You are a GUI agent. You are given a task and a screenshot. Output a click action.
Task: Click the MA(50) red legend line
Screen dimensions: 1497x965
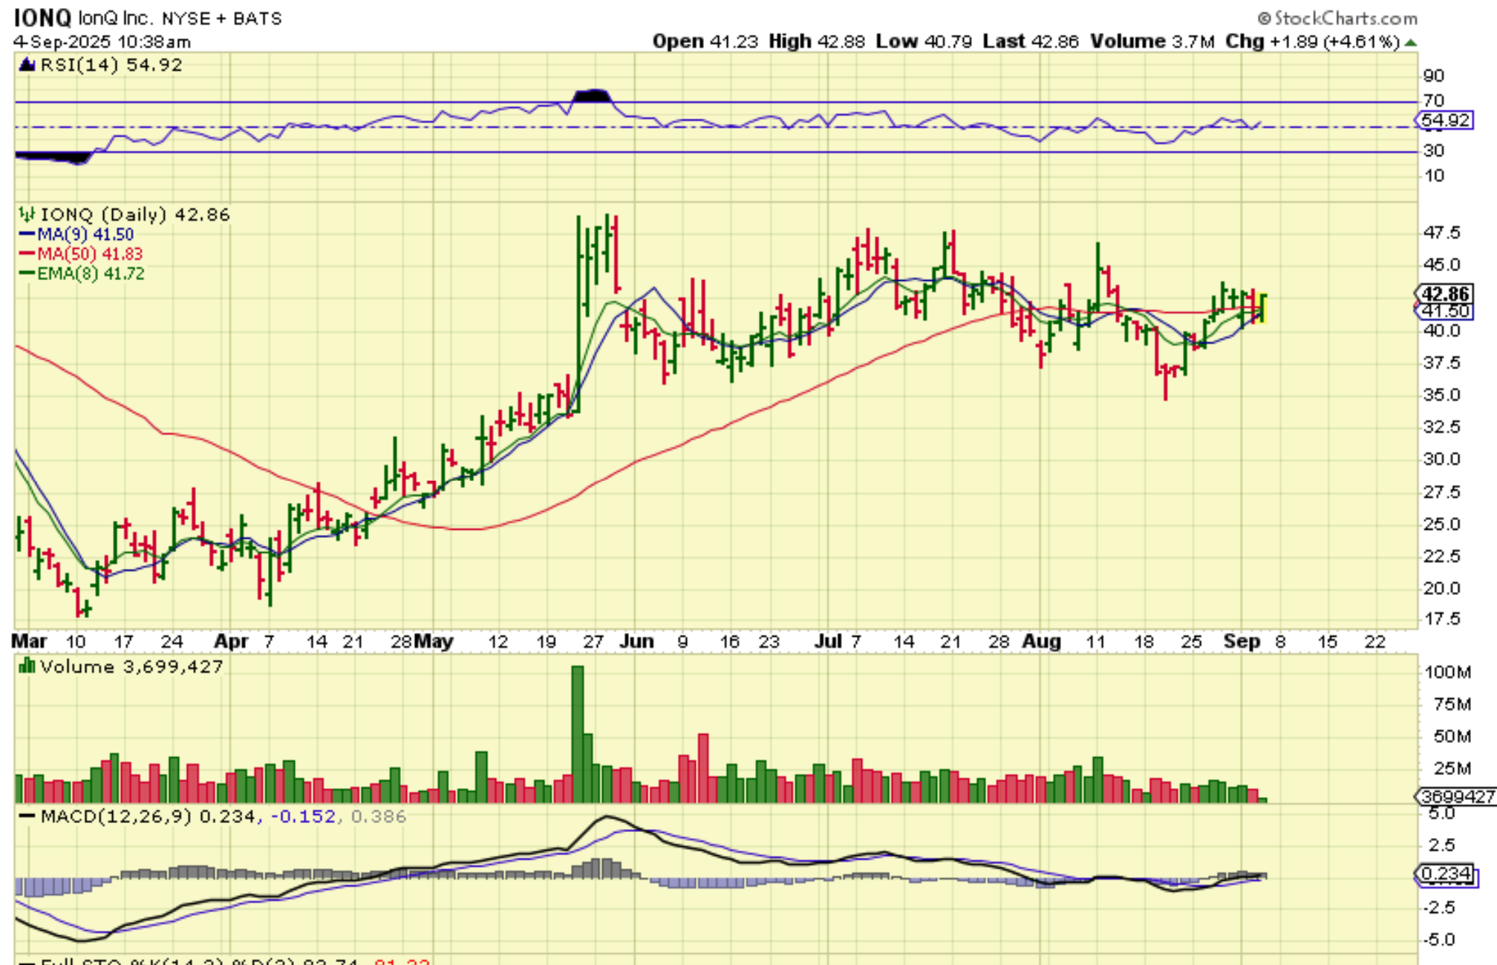27,254
